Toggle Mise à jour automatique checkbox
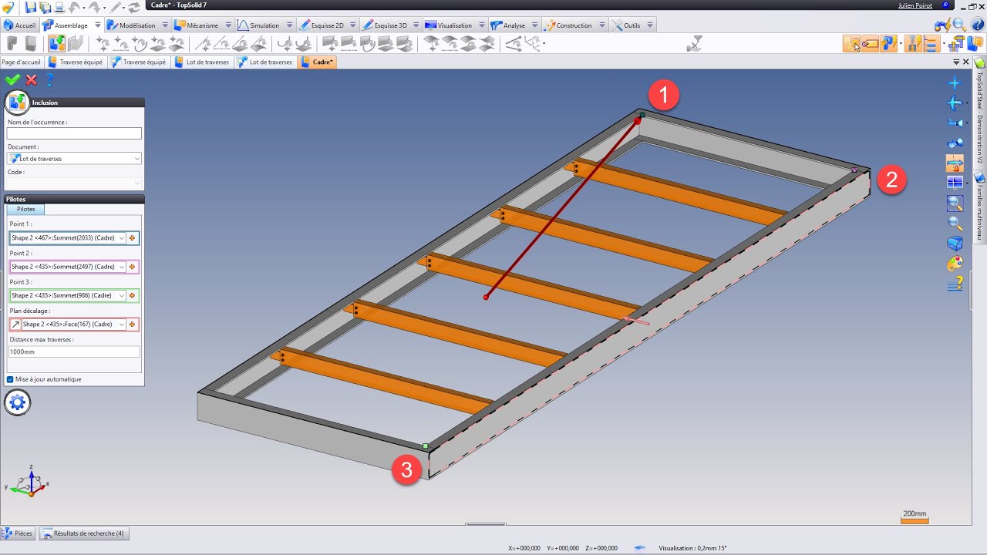 tap(10, 379)
